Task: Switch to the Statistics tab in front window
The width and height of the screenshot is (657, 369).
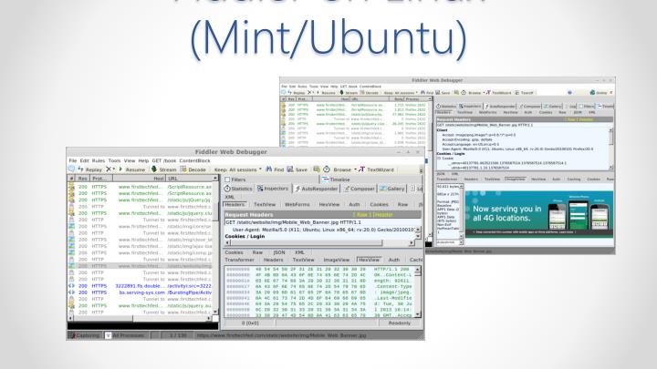Action: point(238,189)
